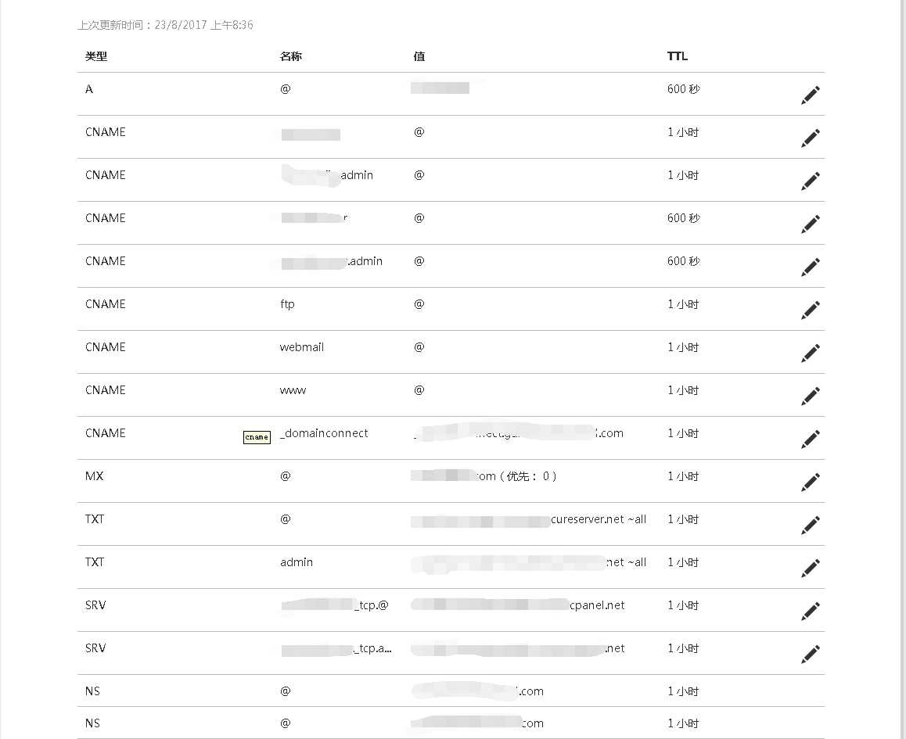The height and width of the screenshot is (739, 906).
Task: Edit the TXT admin record
Action: click(x=810, y=568)
